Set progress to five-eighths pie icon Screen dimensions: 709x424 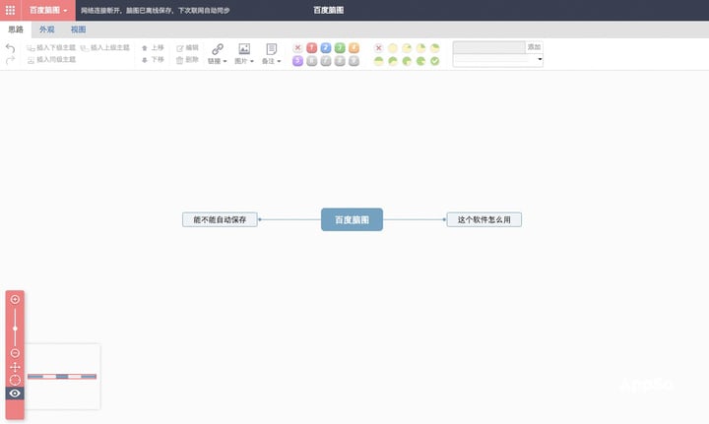point(393,61)
